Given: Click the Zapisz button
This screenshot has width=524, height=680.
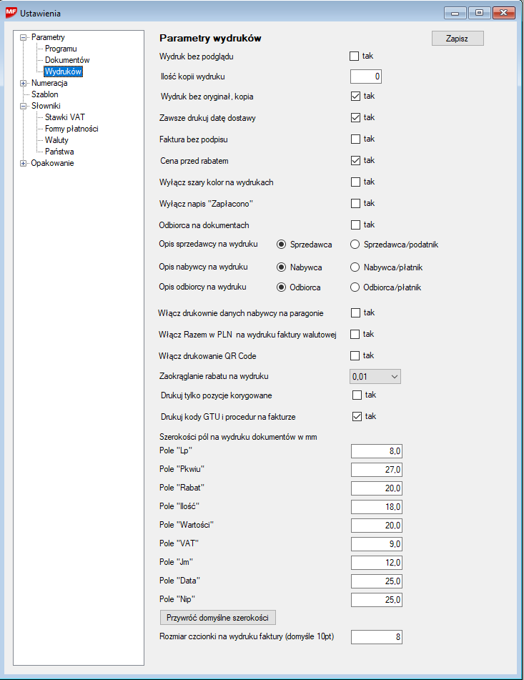Looking at the screenshot, I should pyautogui.click(x=458, y=39).
